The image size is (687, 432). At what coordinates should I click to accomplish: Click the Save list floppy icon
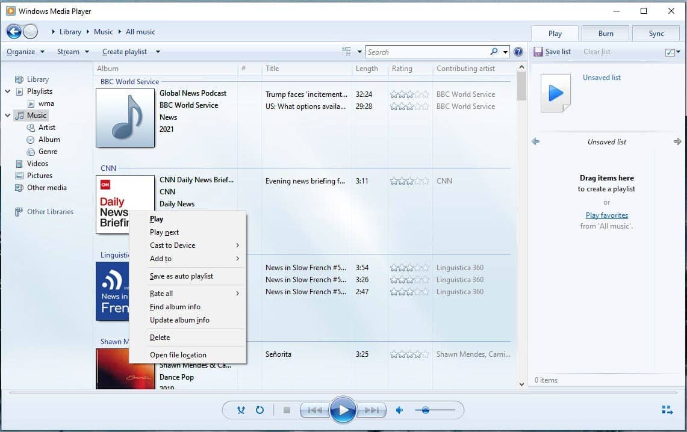coord(538,52)
